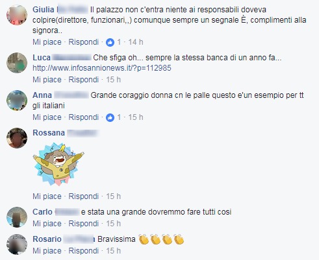Click Rispondi on Rosario's comment
The image size is (319, 260).
[84, 251]
